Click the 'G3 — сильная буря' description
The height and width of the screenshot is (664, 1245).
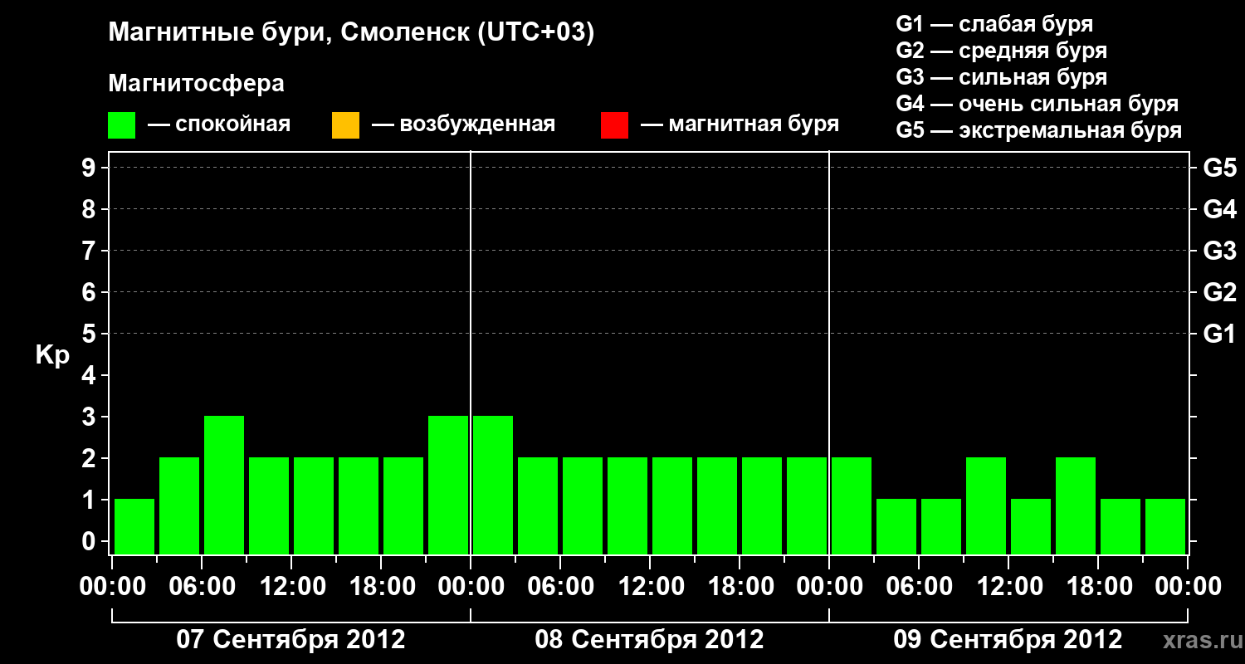1002,77
